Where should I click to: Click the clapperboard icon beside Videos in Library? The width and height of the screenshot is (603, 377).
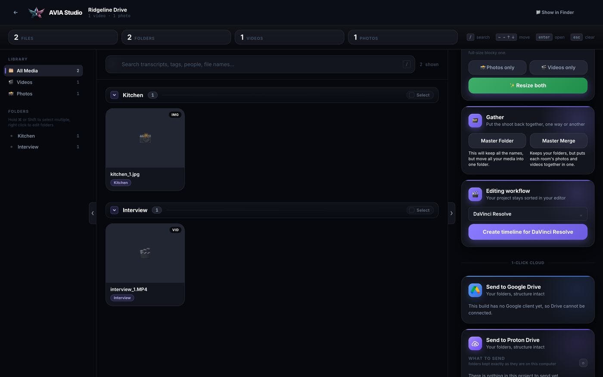click(11, 82)
